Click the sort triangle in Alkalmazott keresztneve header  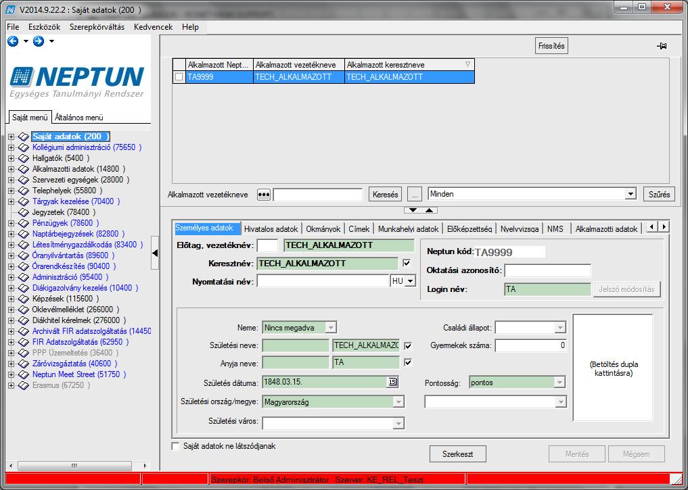pyautogui.click(x=467, y=64)
